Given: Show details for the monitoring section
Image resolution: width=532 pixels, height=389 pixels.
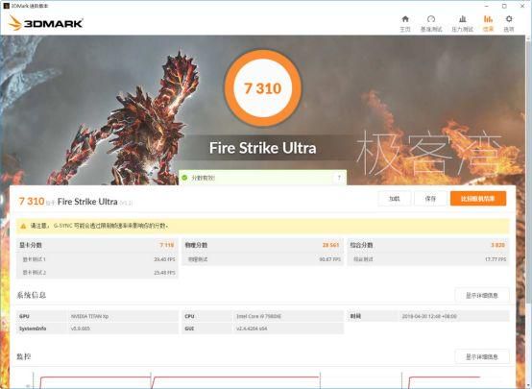Looking at the screenshot, I should click(x=482, y=356).
